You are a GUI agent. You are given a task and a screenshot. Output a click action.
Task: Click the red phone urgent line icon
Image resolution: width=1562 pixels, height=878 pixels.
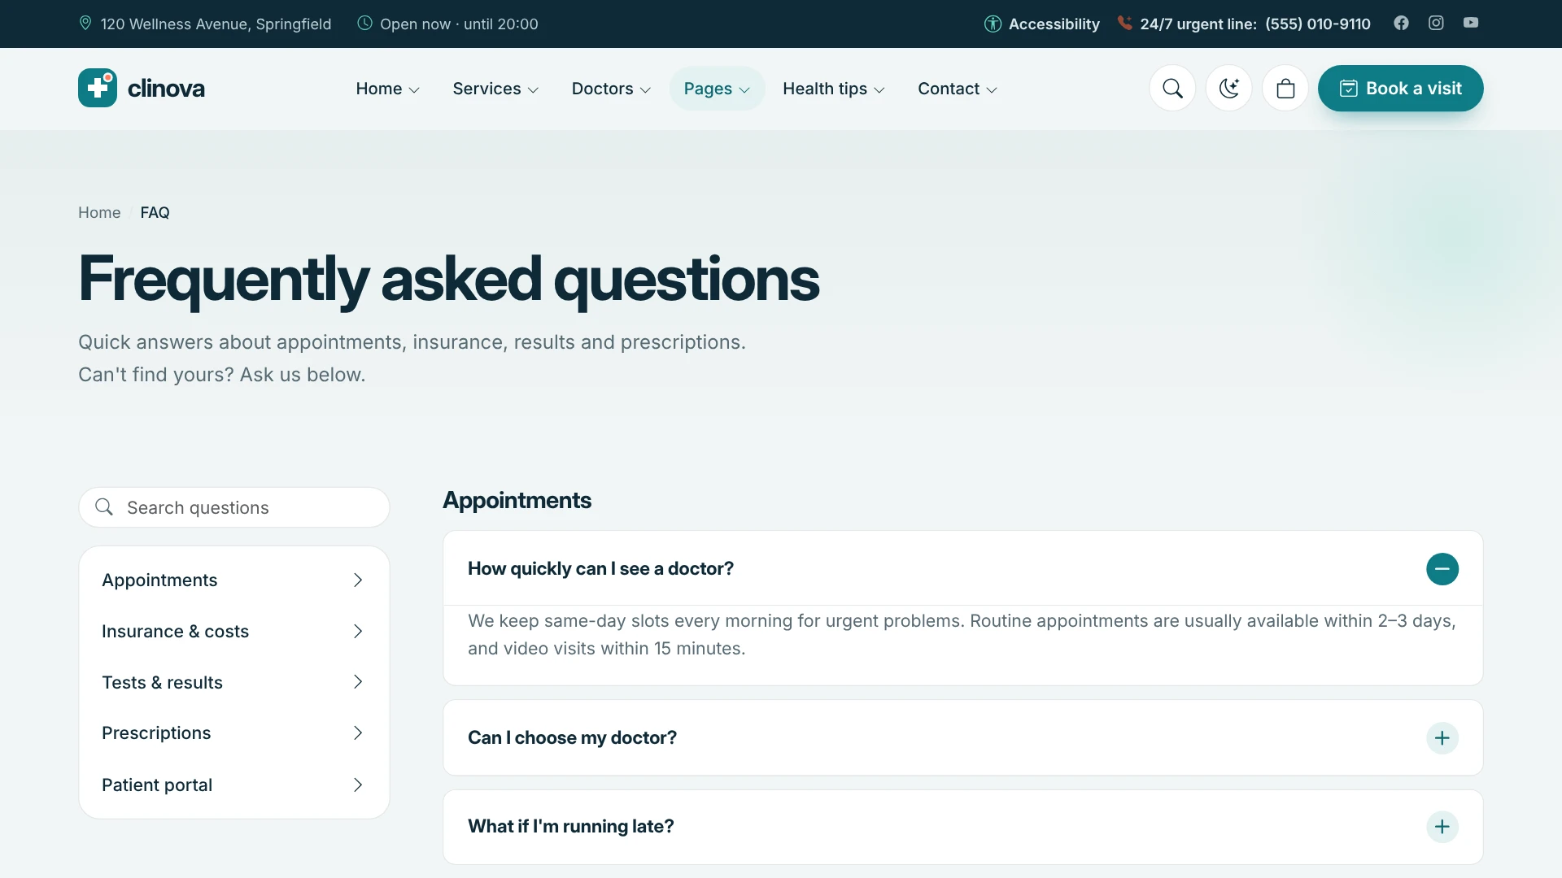pos(1124,23)
